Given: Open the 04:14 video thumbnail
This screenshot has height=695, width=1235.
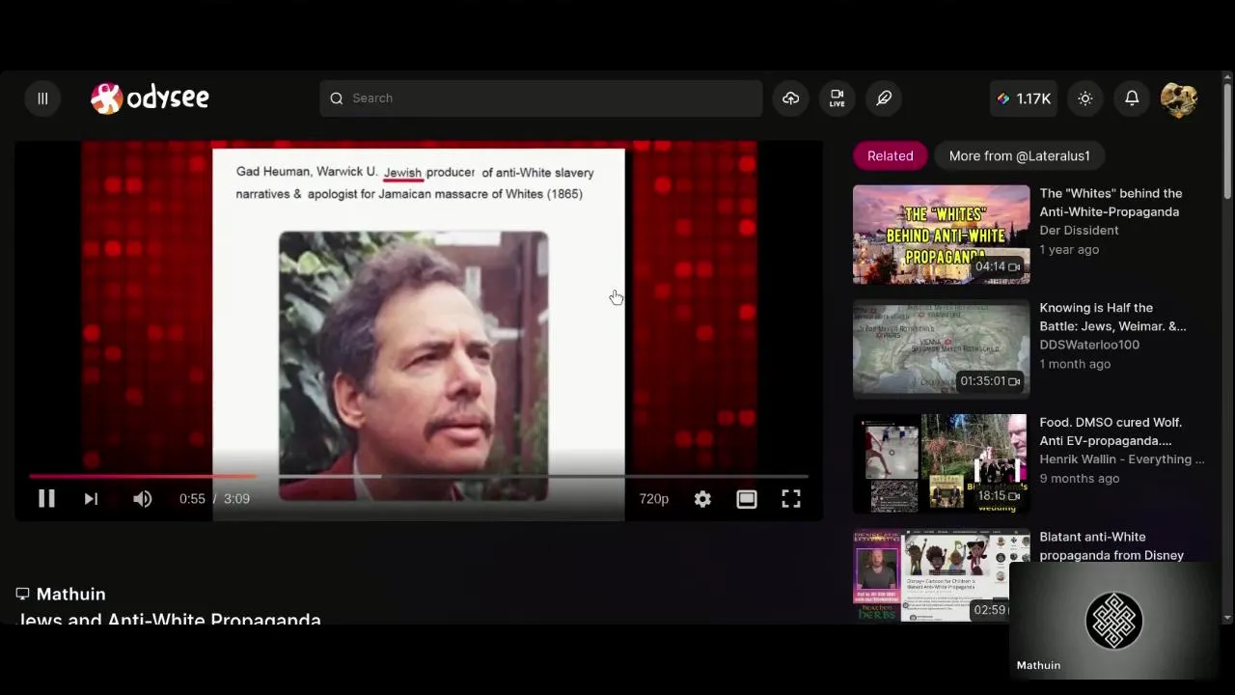Looking at the screenshot, I should pyautogui.click(x=941, y=235).
